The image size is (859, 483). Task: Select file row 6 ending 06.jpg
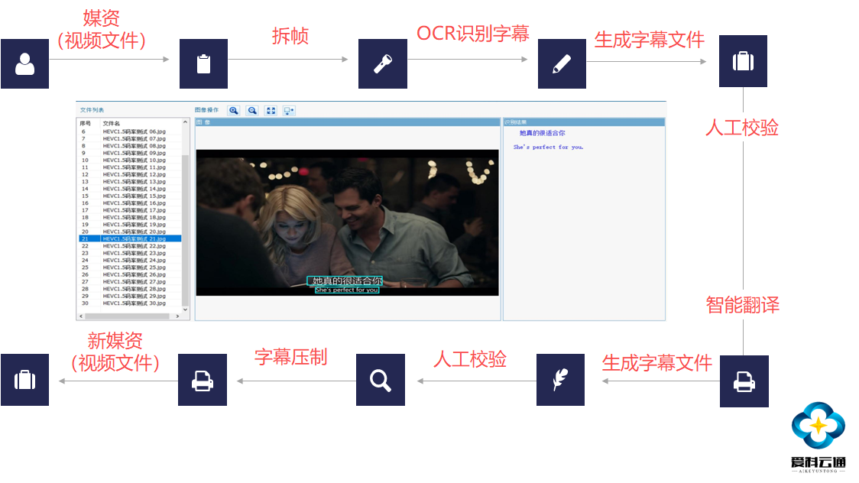point(131,131)
